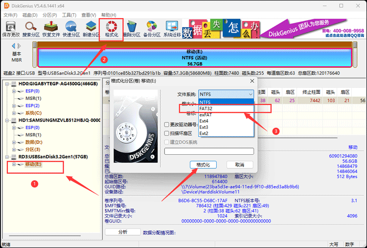Click the volume GUID path value
The height and width of the screenshot is (248, 367).
[240, 187]
